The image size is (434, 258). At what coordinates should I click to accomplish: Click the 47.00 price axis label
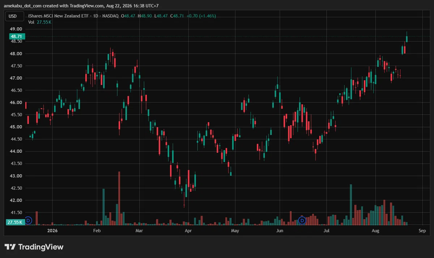click(x=16, y=78)
